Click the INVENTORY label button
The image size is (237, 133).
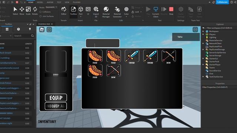pyautogui.click(x=47, y=122)
